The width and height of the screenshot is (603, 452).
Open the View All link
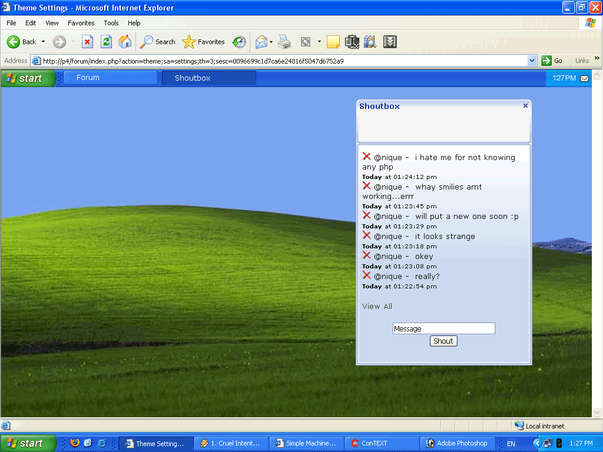tap(377, 306)
